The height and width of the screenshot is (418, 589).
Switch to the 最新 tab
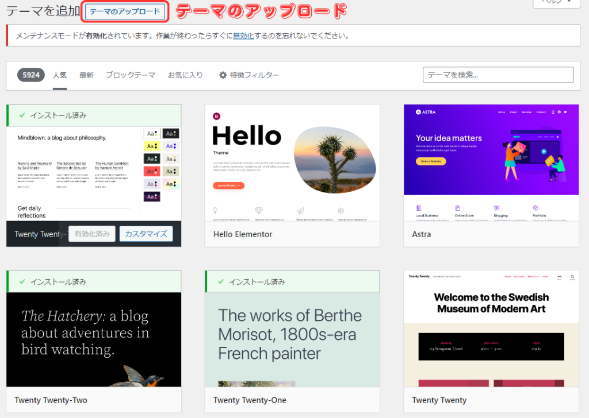tap(86, 75)
